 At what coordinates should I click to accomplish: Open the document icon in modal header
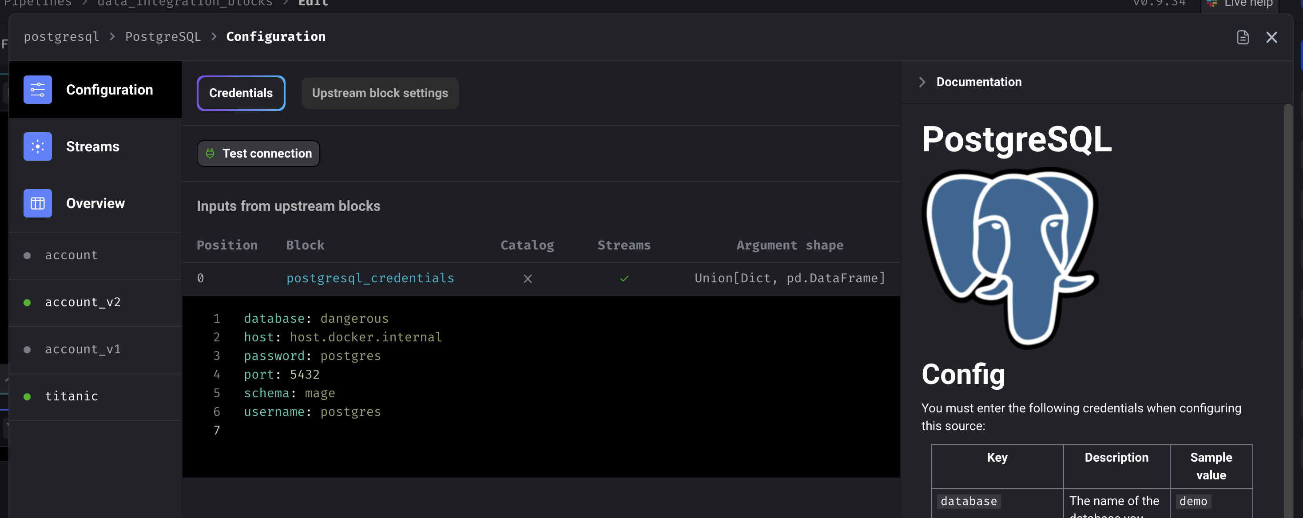(x=1242, y=37)
